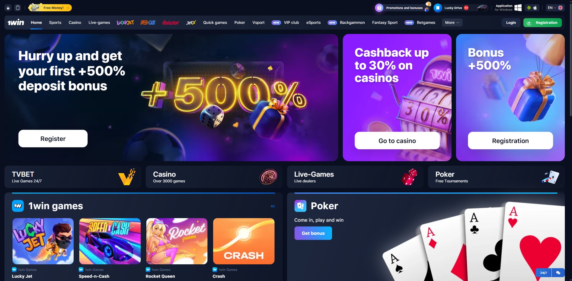Screen dimensions: 572x281
Task: Open JetX from the nav bar
Action: (191, 23)
